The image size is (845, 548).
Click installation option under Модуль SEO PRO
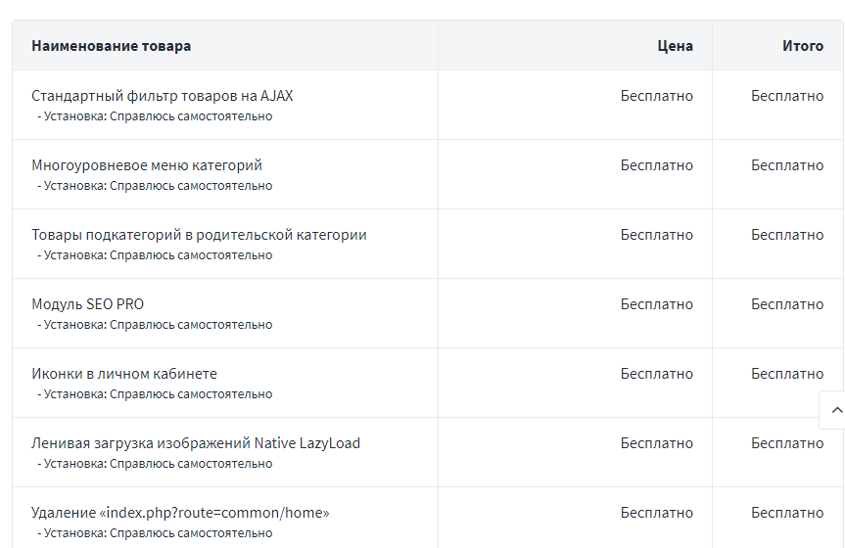pyautogui.click(x=155, y=325)
